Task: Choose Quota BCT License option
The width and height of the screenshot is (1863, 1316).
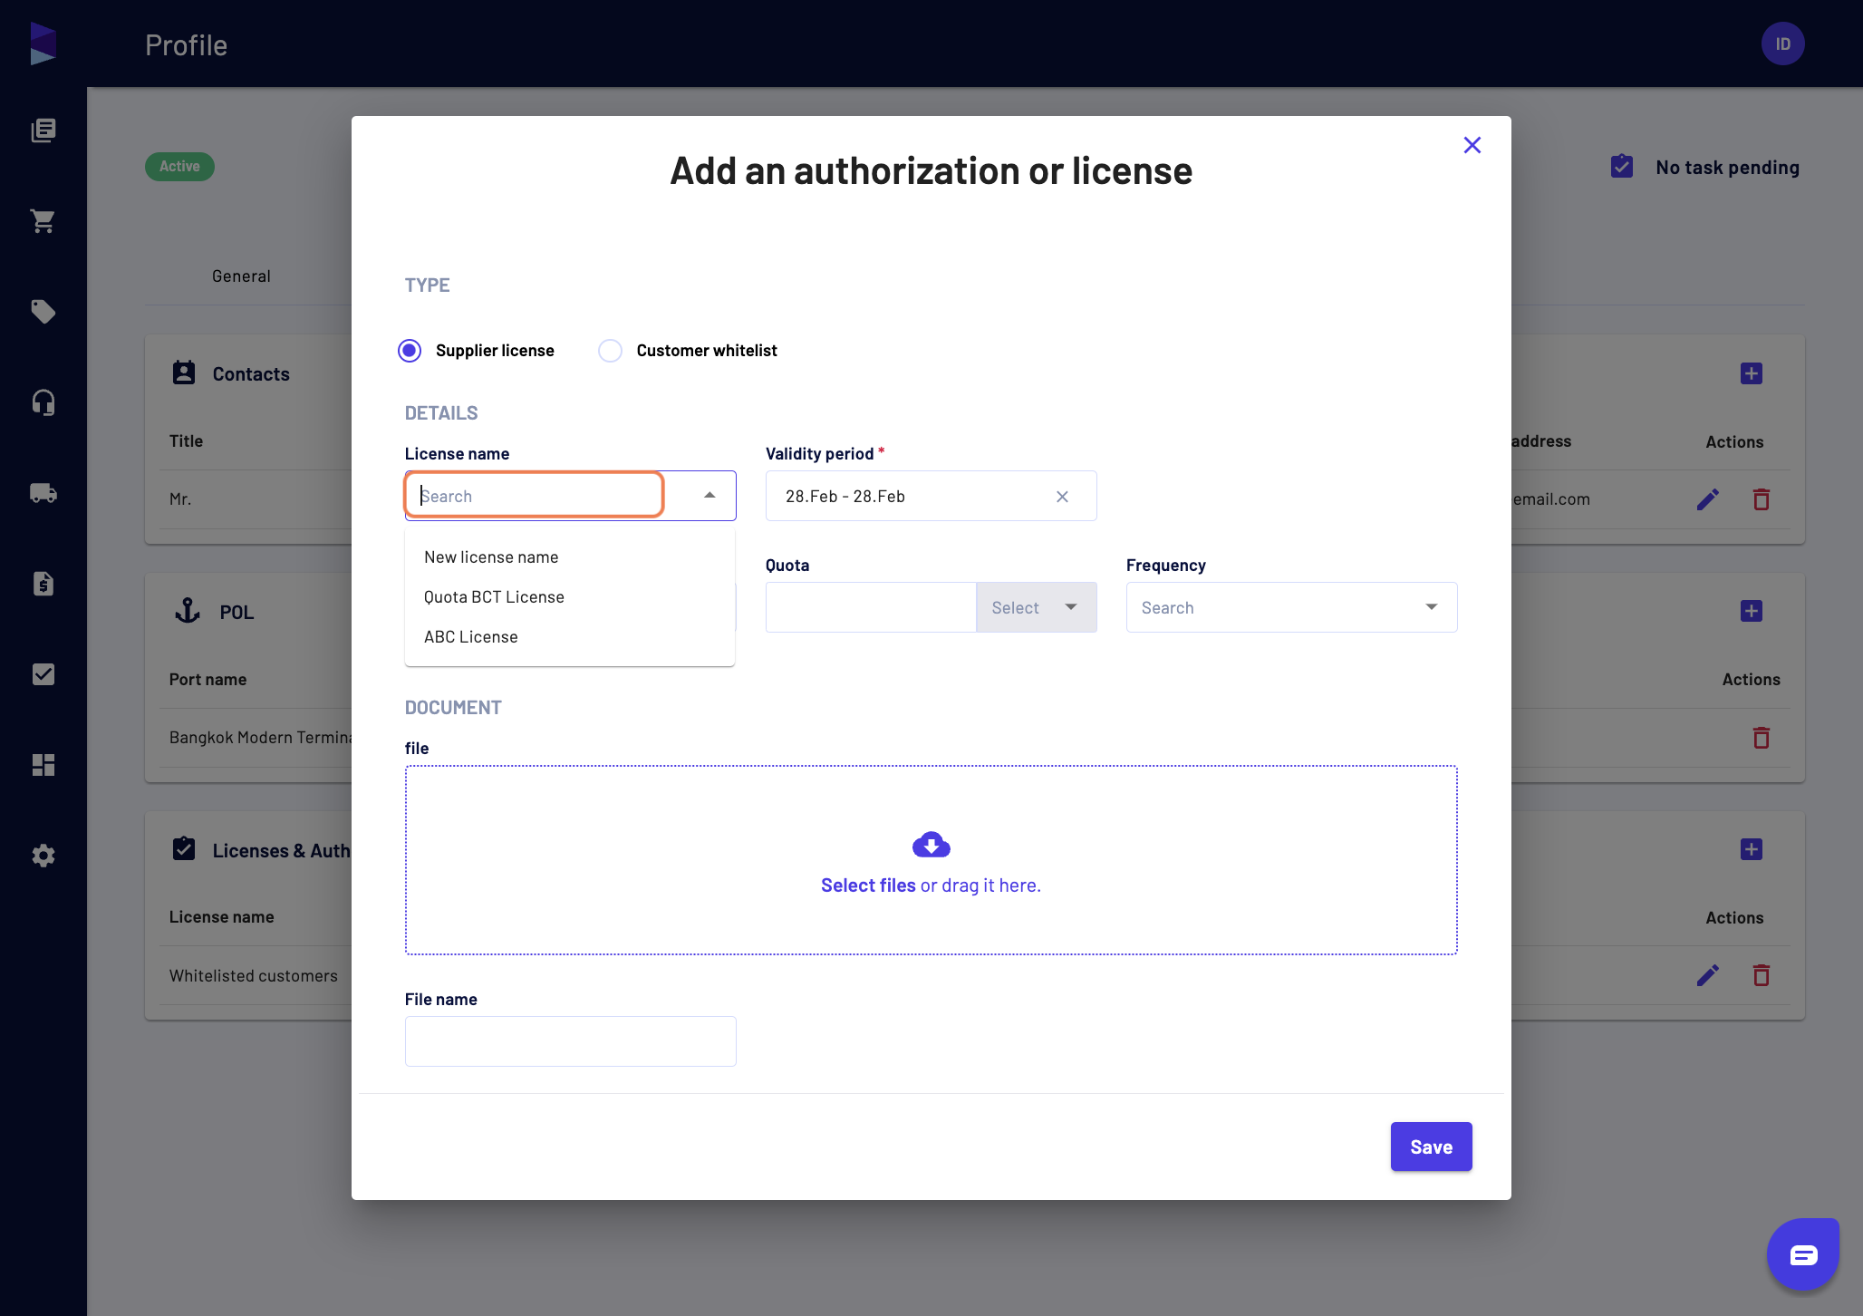Action: click(x=570, y=597)
